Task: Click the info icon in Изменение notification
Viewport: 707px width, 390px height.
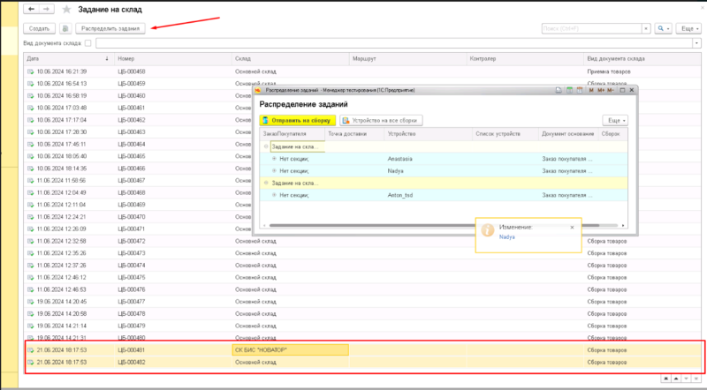Action: 488,229
